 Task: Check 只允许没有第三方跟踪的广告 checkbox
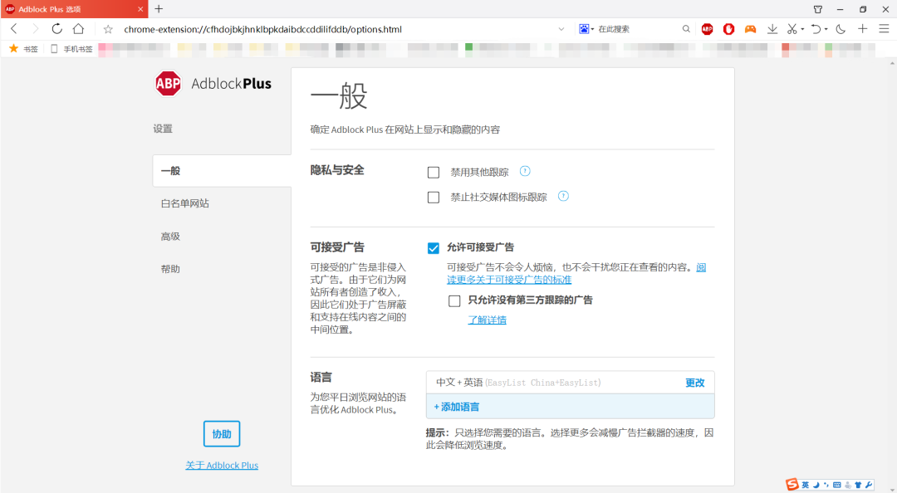[454, 300]
